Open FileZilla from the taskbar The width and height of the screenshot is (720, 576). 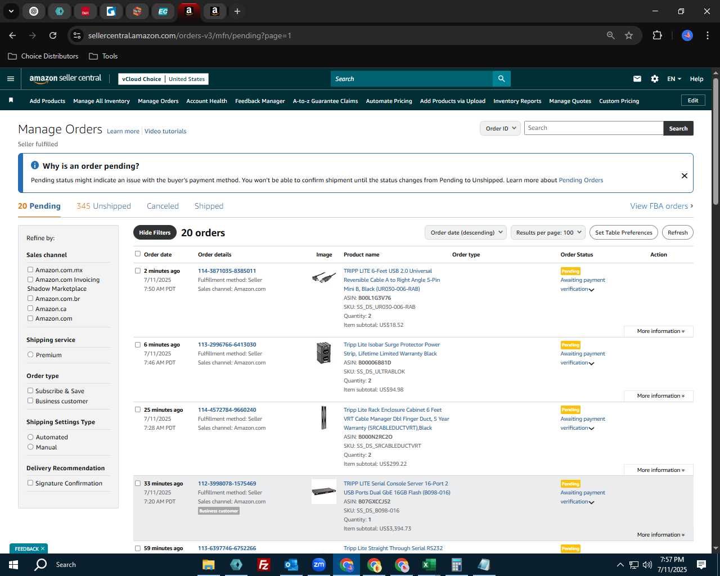pos(263,565)
